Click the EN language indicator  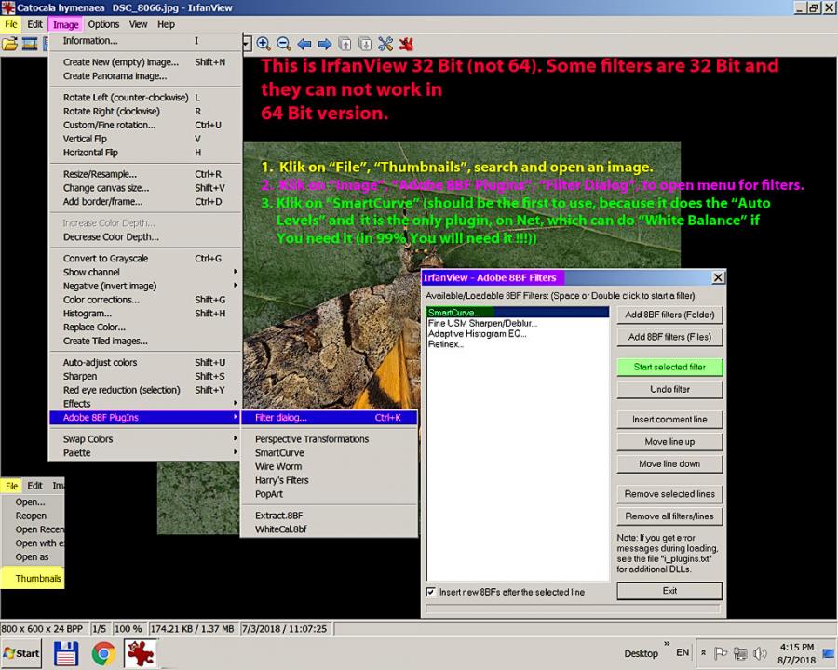(x=683, y=652)
